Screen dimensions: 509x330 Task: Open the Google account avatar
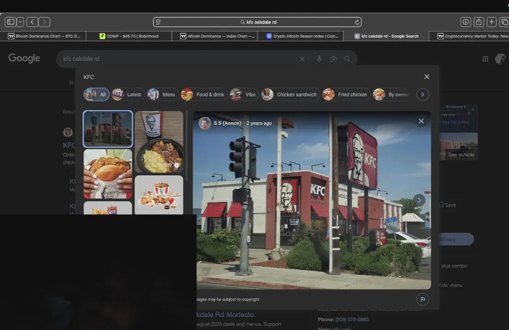click(x=501, y=59)
